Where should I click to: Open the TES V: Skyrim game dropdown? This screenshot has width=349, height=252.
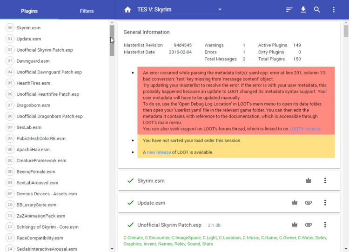pos(180,10)
